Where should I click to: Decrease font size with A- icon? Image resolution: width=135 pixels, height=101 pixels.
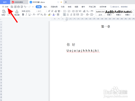pos(52,11)
